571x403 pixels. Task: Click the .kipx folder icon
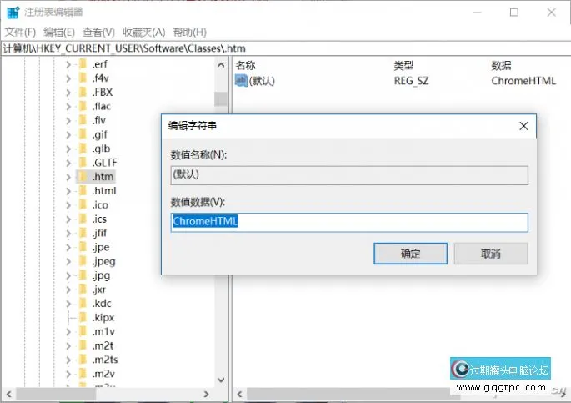pos(83,317)
